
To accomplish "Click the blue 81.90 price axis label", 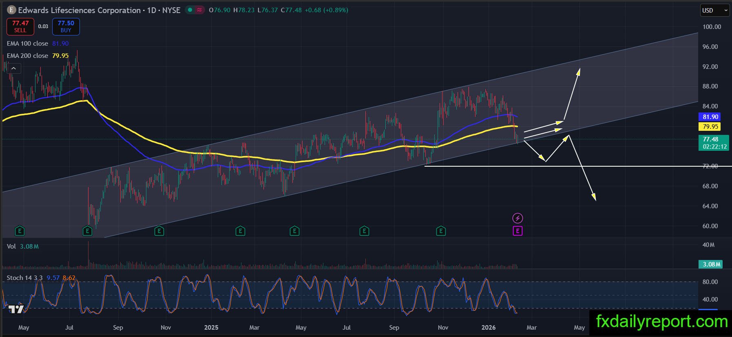I will point(710,117).
